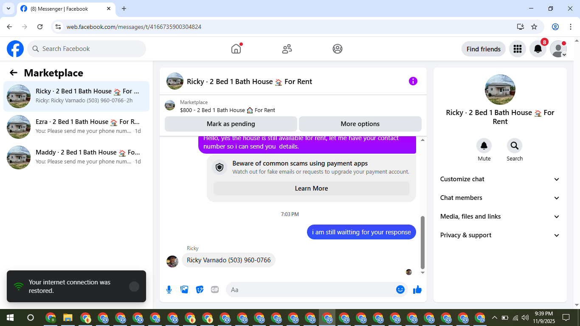Click Learn More about payment scams

tap(311, 188)
